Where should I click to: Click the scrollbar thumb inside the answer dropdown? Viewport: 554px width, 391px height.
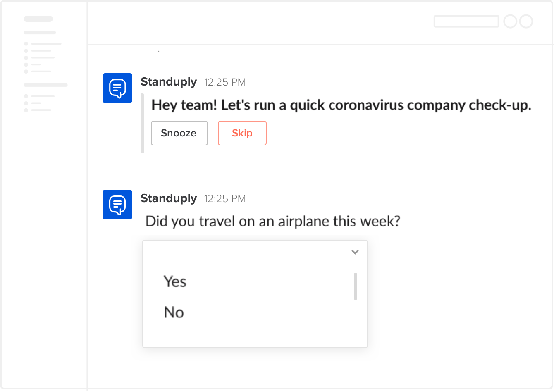pyautogui.click(x=356, y=286)
